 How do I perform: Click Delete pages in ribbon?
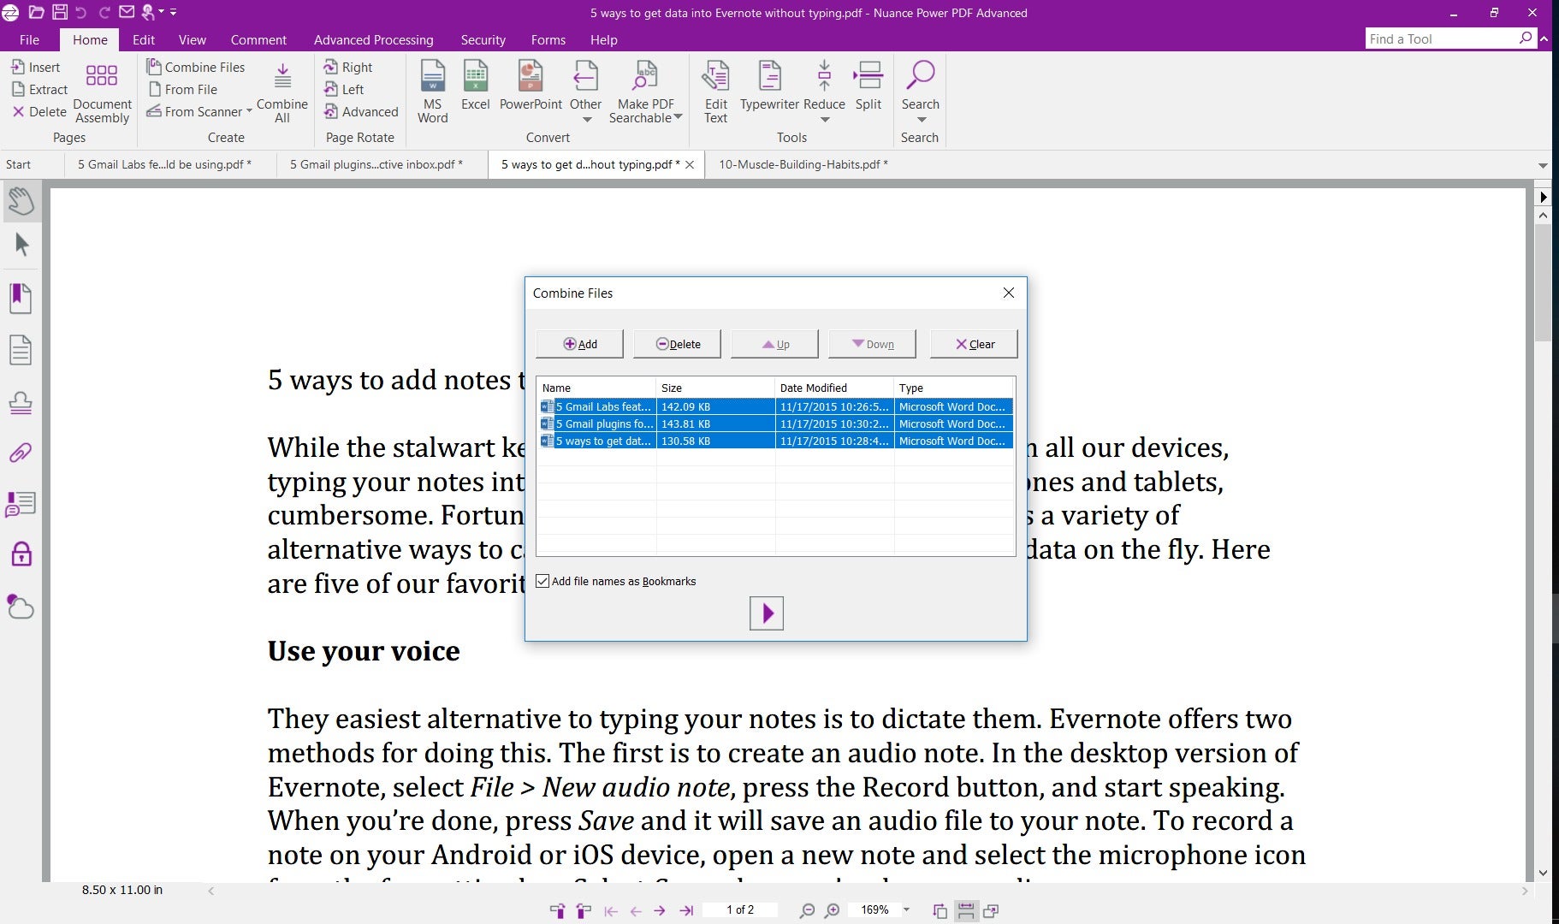point(39,111)
